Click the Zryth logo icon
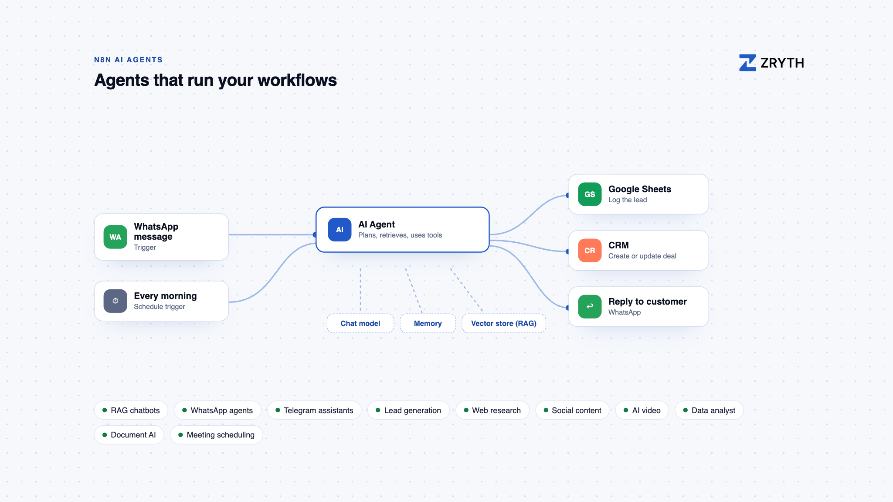The width and height of the screenshot is (893, 502). [x=747, y=63]
